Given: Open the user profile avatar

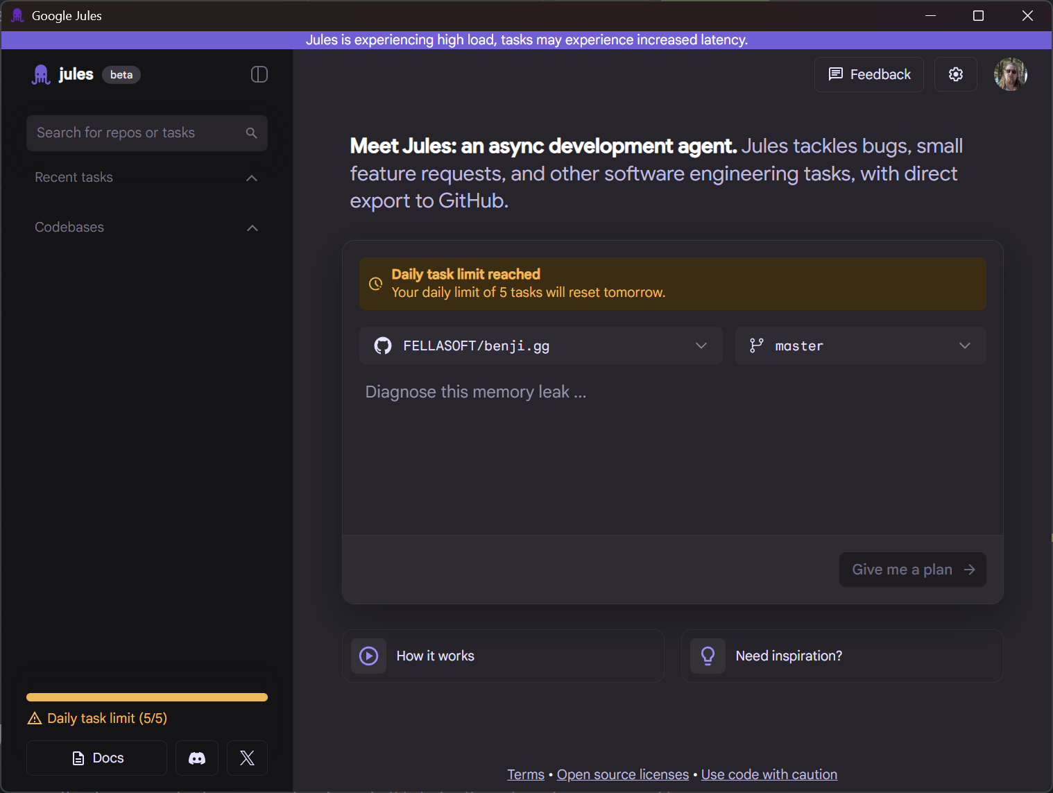Looking at the screenshot, I should [1011, 74].
